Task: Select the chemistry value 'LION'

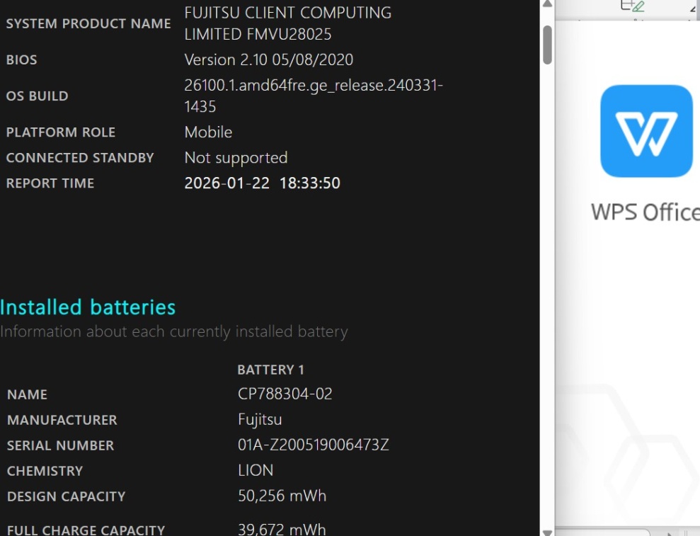Action: coord(256,470)
